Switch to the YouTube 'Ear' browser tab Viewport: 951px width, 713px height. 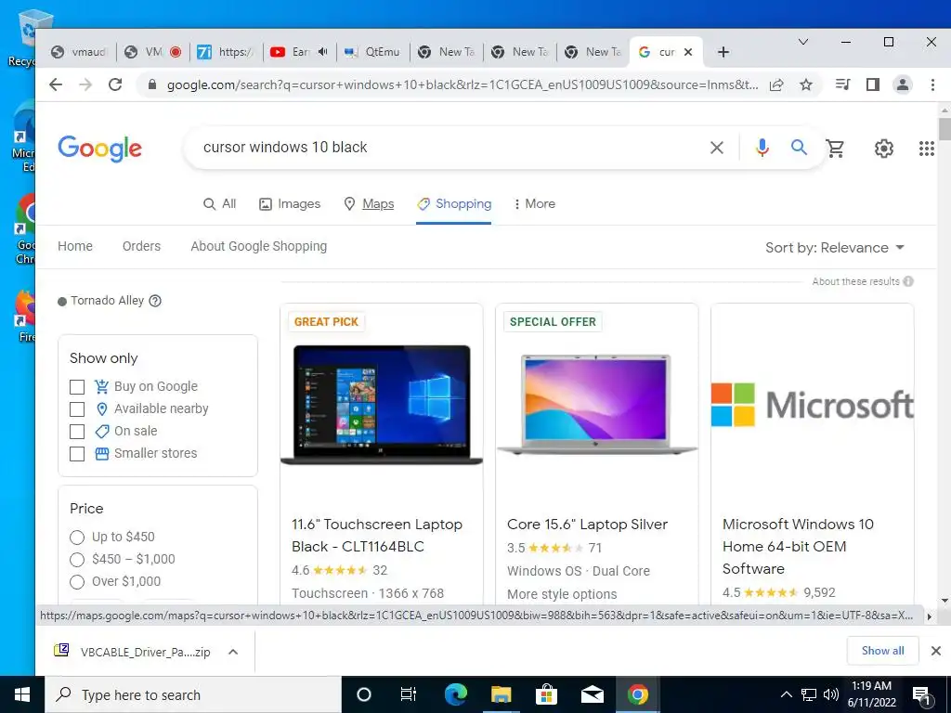click(299, 52)
